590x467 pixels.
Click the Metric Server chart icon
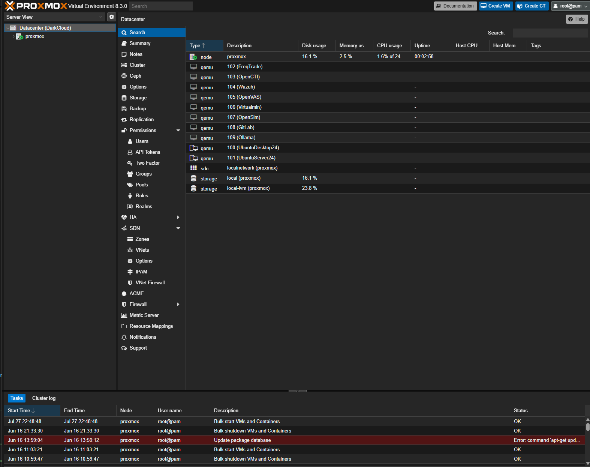(124, 315)
